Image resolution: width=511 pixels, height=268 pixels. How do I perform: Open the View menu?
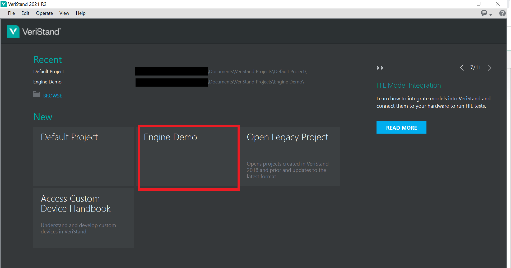click(64, 13)
